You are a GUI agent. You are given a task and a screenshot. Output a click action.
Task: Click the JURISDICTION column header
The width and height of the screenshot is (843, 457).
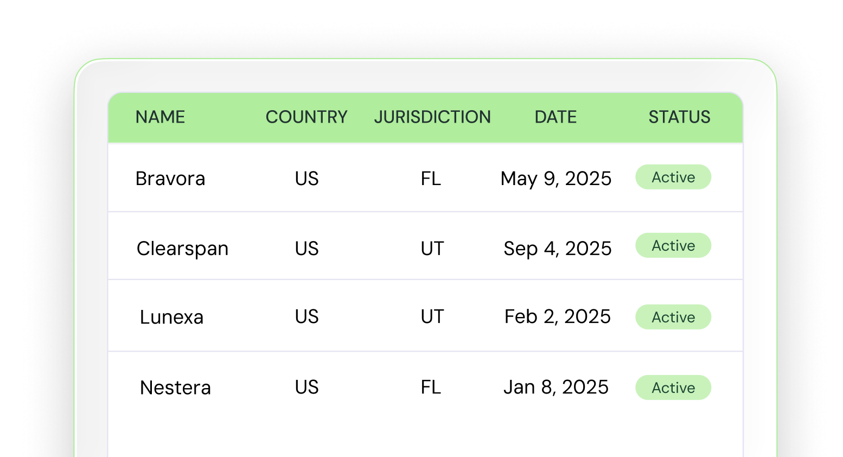point(432,117)
